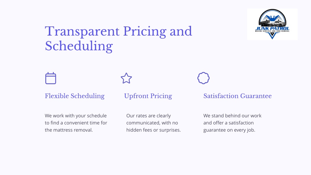Screen dimensions: 311x175
Task: Select the no hidden fees paragraph
Action: [153, 123]
